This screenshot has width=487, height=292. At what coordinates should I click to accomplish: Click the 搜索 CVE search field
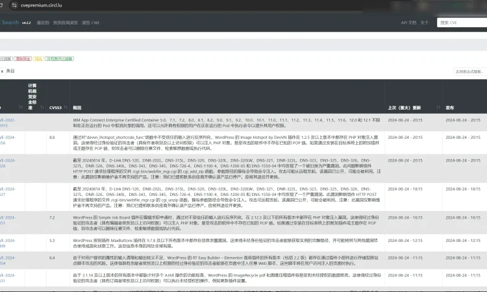tap(460, 23)
